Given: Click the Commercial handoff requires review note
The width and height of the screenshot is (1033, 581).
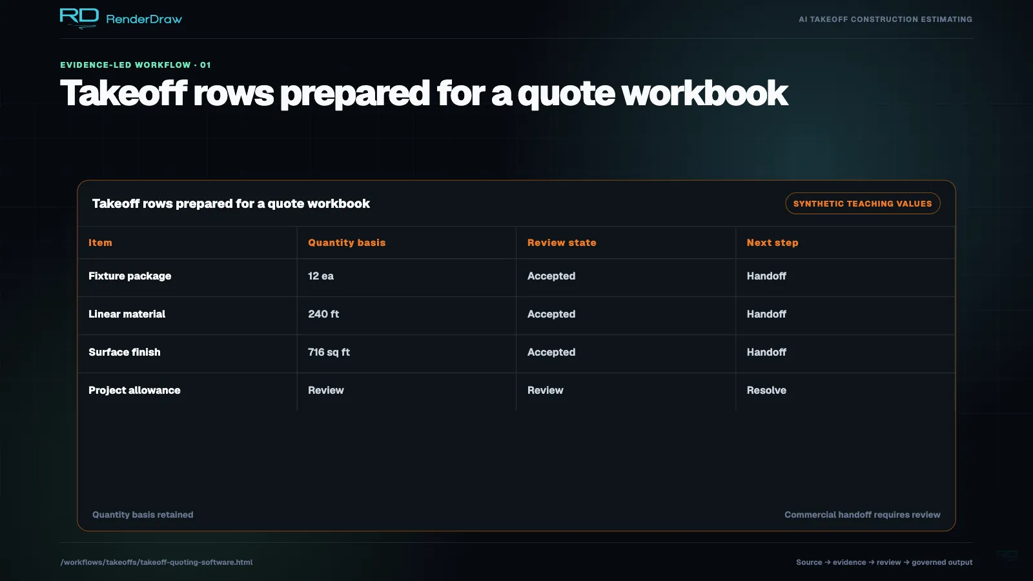Looking at the screenshot, I should 863,515.
